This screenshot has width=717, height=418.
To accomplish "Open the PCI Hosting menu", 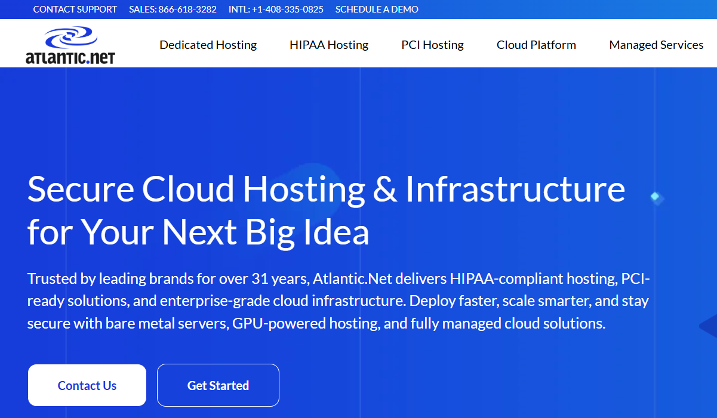I will coord(432,45).
